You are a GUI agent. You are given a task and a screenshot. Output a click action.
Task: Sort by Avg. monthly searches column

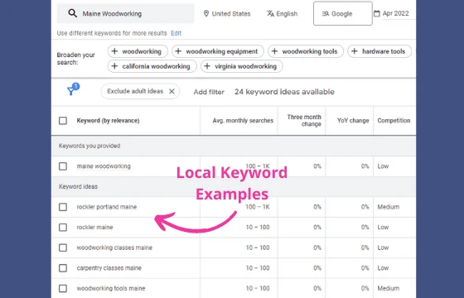point(243,121)
